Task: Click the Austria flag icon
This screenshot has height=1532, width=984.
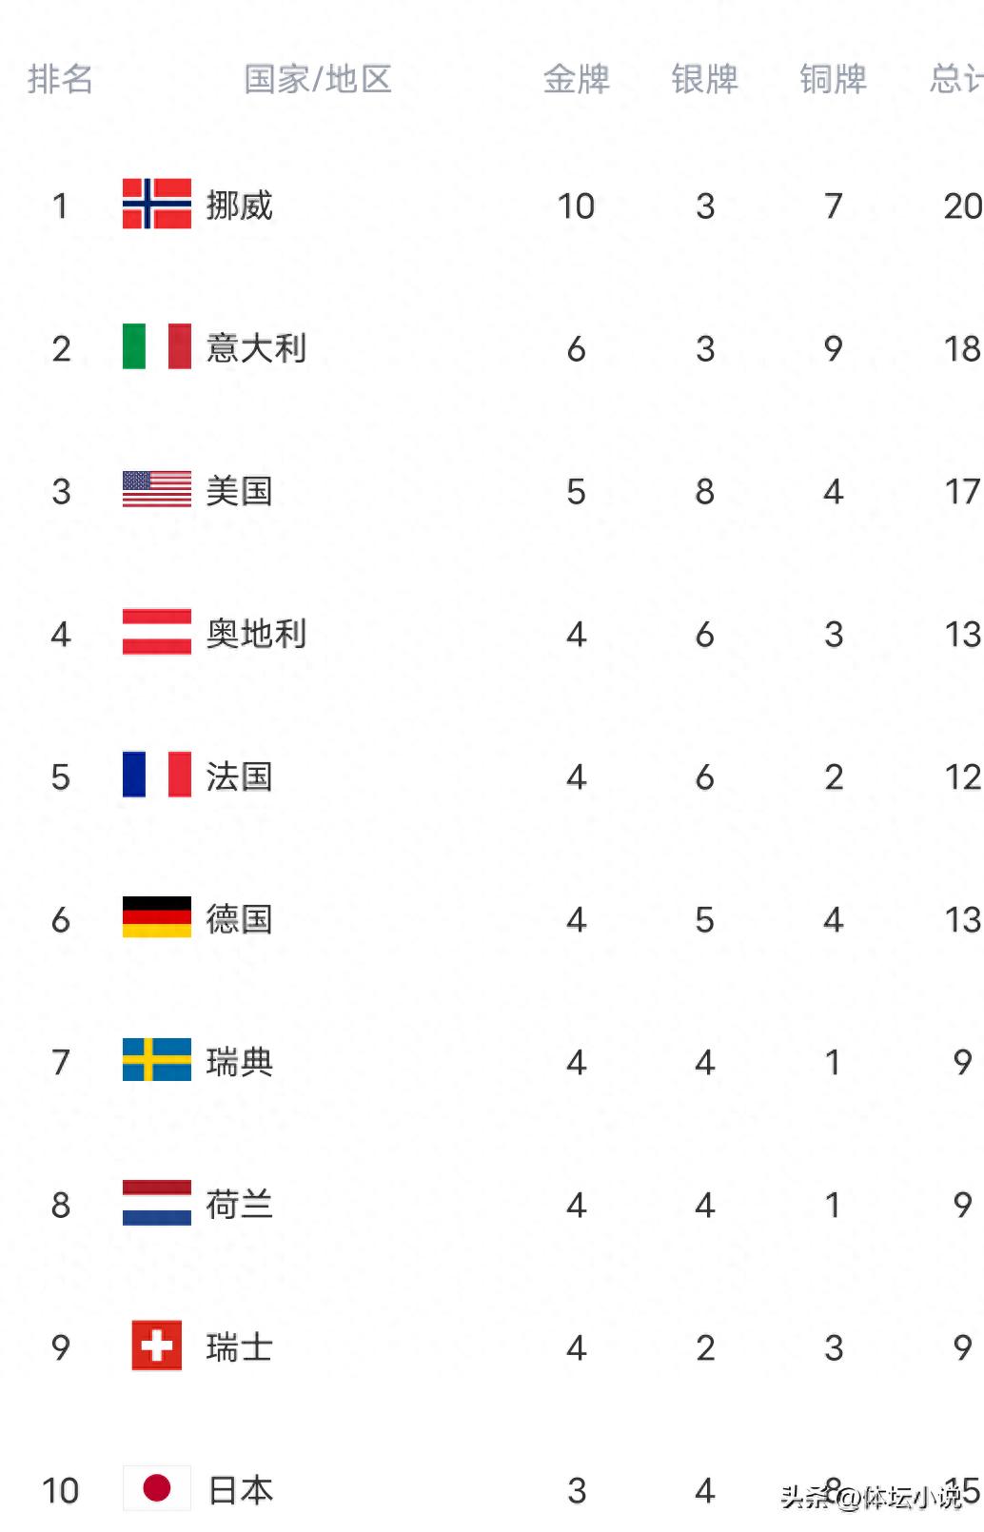Action: click(156, 633)
